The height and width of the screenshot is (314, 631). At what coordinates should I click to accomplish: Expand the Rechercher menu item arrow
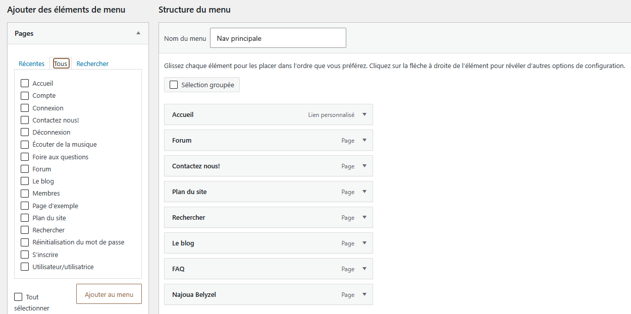pos(364,217)
